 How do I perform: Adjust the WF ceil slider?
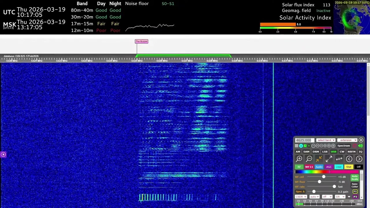(323, 177)
